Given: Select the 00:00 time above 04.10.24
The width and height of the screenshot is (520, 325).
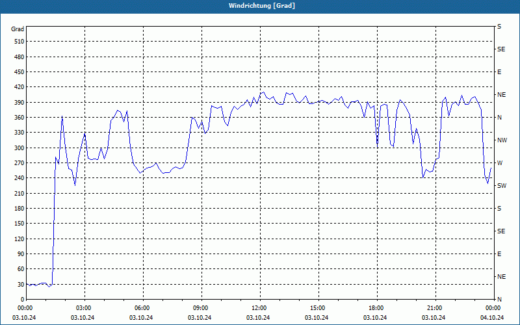Looking at the screenshot, I should 493,308.
